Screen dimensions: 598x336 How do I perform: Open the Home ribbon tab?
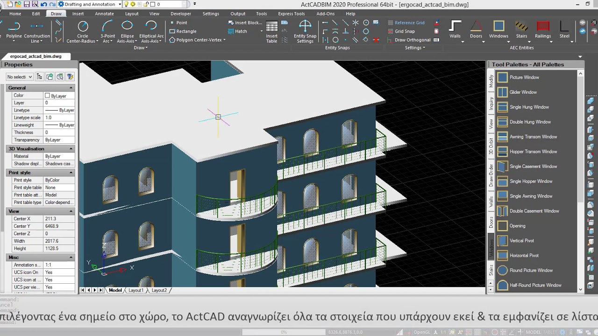(15, 14)
